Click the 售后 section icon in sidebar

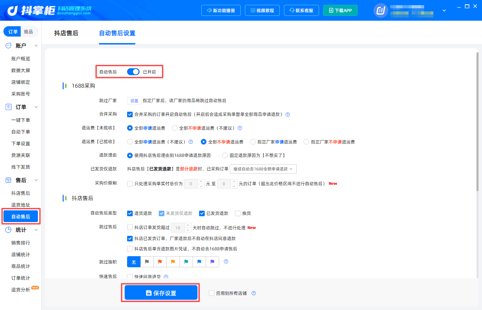[x=8, y=180]
